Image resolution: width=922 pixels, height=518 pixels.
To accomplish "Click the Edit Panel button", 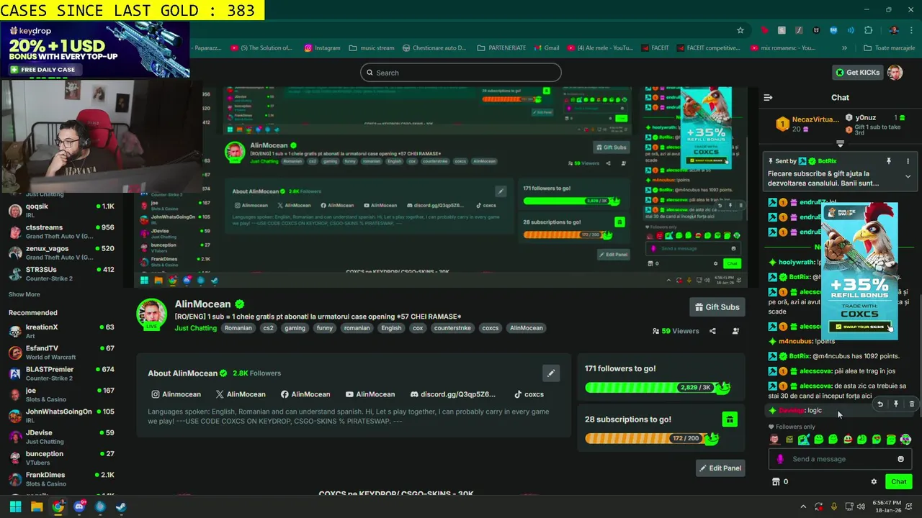I will coord(720,468).
